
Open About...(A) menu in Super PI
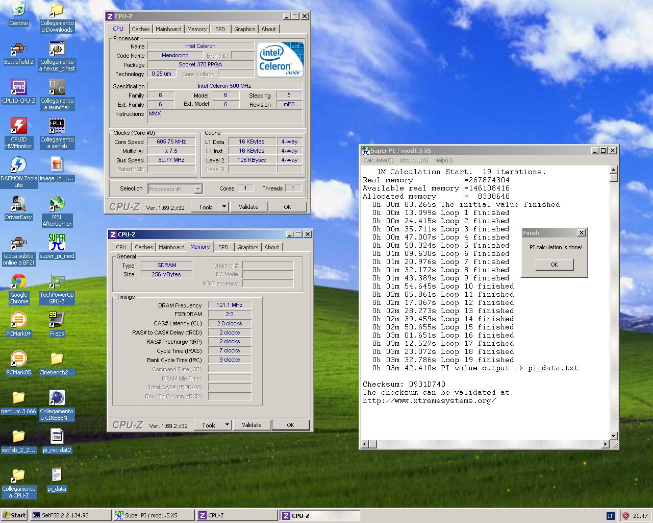[414, 160]
